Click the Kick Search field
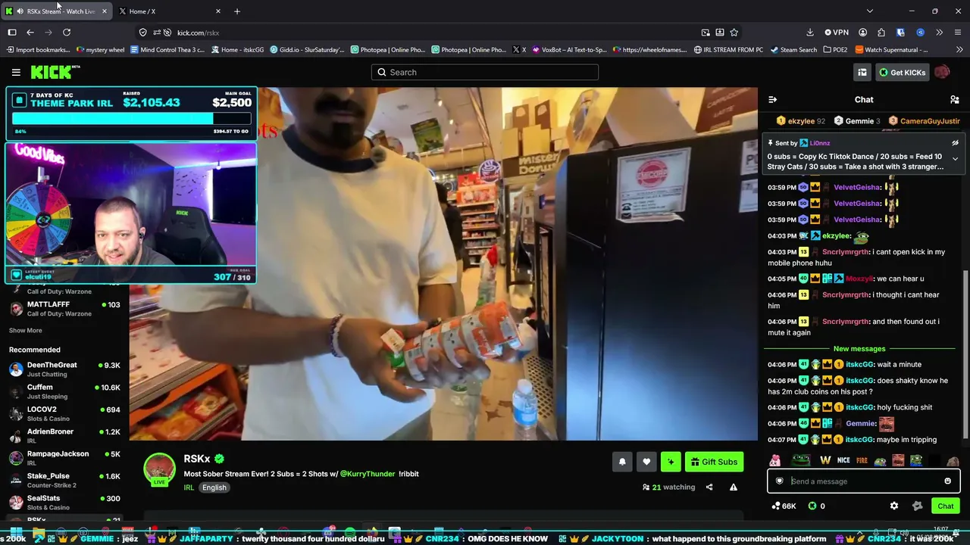 click(485, 72)
